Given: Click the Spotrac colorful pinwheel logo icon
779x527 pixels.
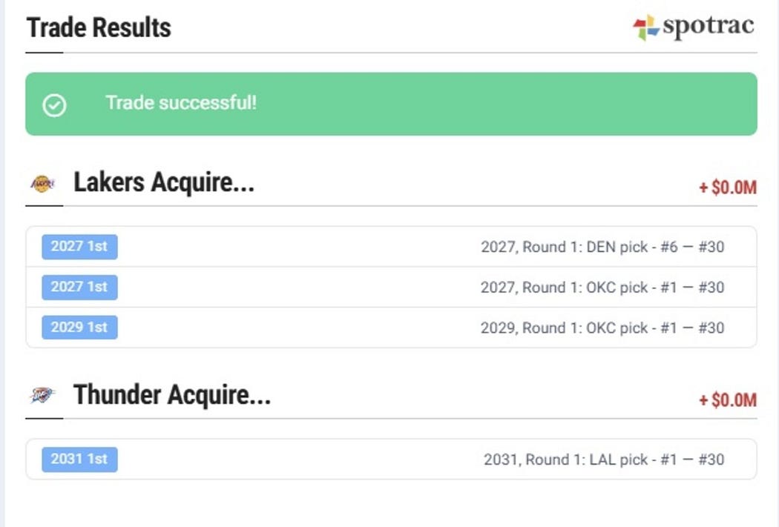Looking at the screenshot, I should click(x=645, y=28).
